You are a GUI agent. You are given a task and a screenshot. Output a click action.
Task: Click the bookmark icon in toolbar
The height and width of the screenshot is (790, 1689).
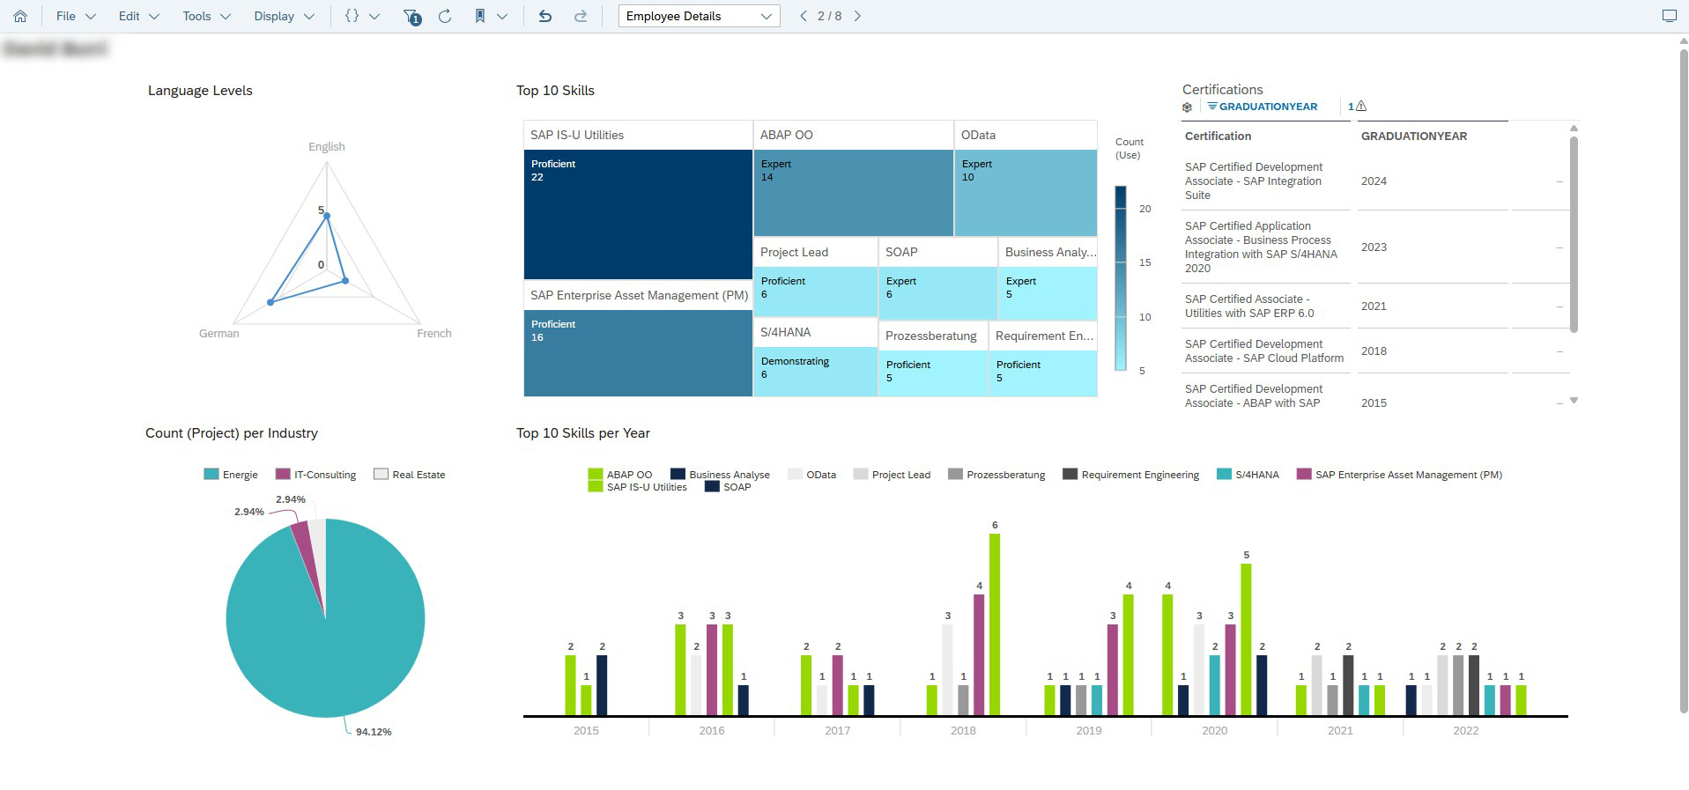click(x=480, y=16)
